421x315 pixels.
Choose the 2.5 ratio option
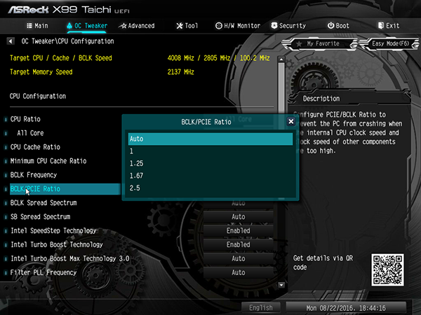pyautogui.click(x=210, y=188)
